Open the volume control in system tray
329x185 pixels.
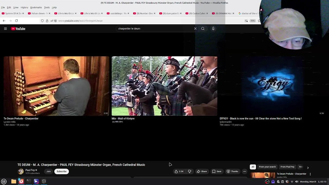tap(297, 182)
